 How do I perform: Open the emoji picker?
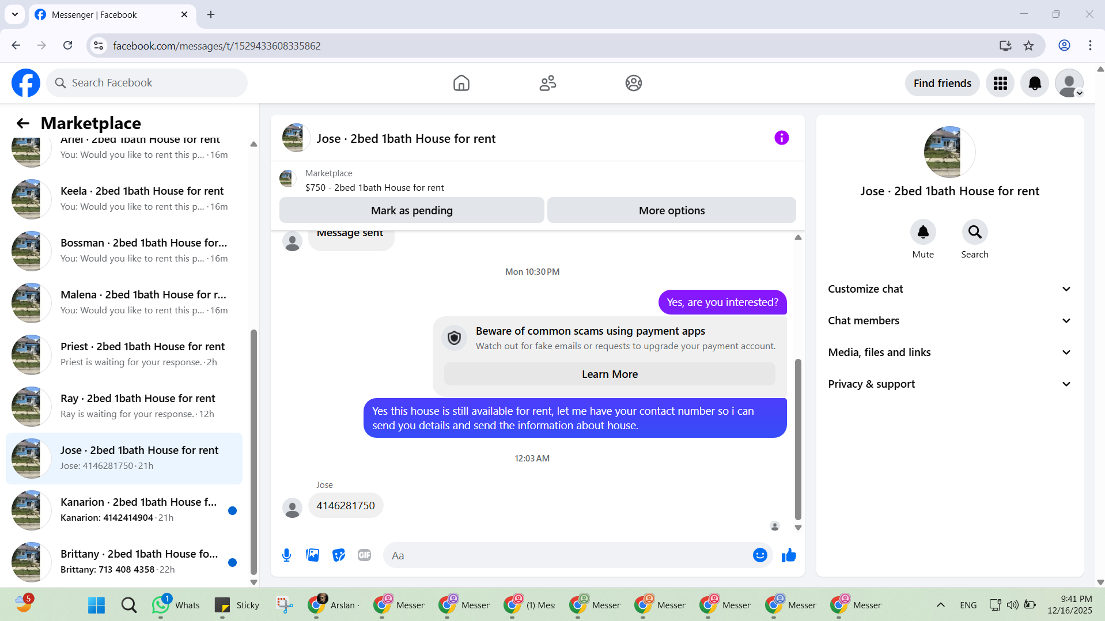(x=760, y=555)
